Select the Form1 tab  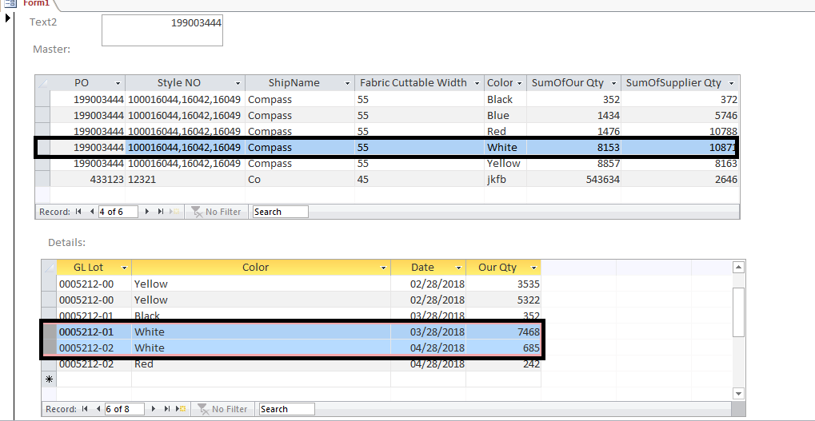[36, 4]
